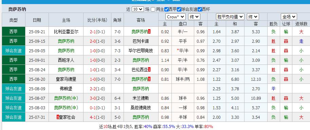This screenshot has height=130, width=310.
Task: Click the 2-2(1-0) score versus 弗赖堡
Action: [x=97, y=89]
